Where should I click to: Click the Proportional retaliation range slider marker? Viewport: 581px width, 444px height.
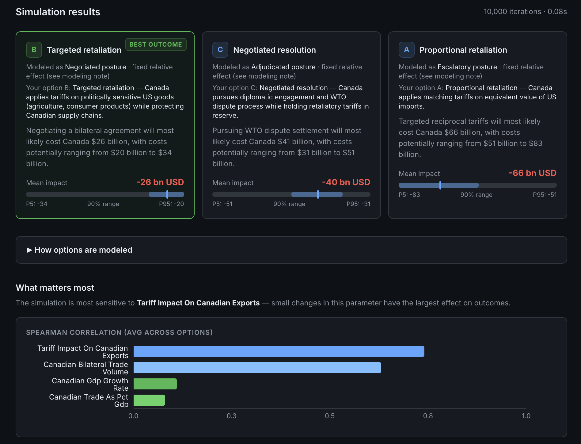click(x=440, y=185)
